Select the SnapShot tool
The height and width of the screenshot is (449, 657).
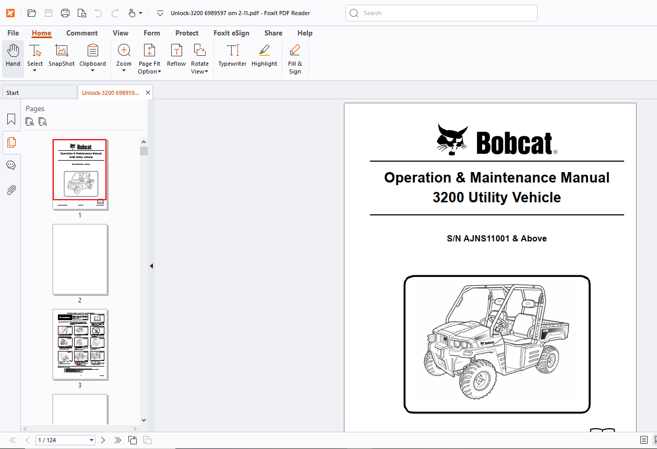[x=62, y=56]
